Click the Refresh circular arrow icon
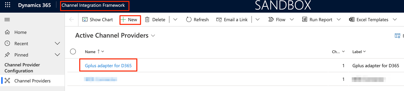404x91 pixels. coord(189,19)
